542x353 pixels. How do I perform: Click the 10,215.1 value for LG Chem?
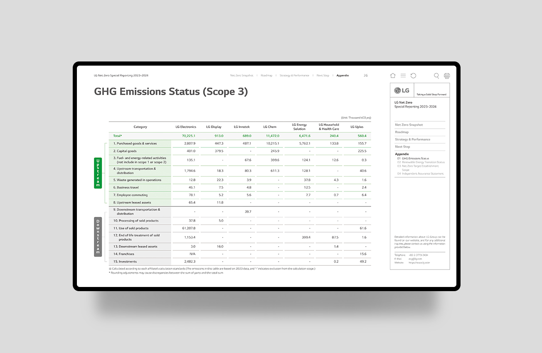(x=273, y=143)
